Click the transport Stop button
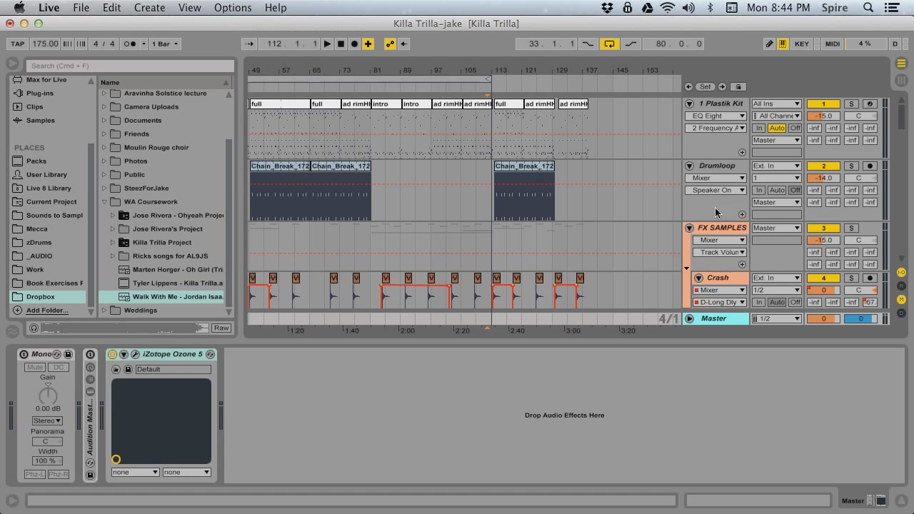914x514 pixels. [341, 44]
